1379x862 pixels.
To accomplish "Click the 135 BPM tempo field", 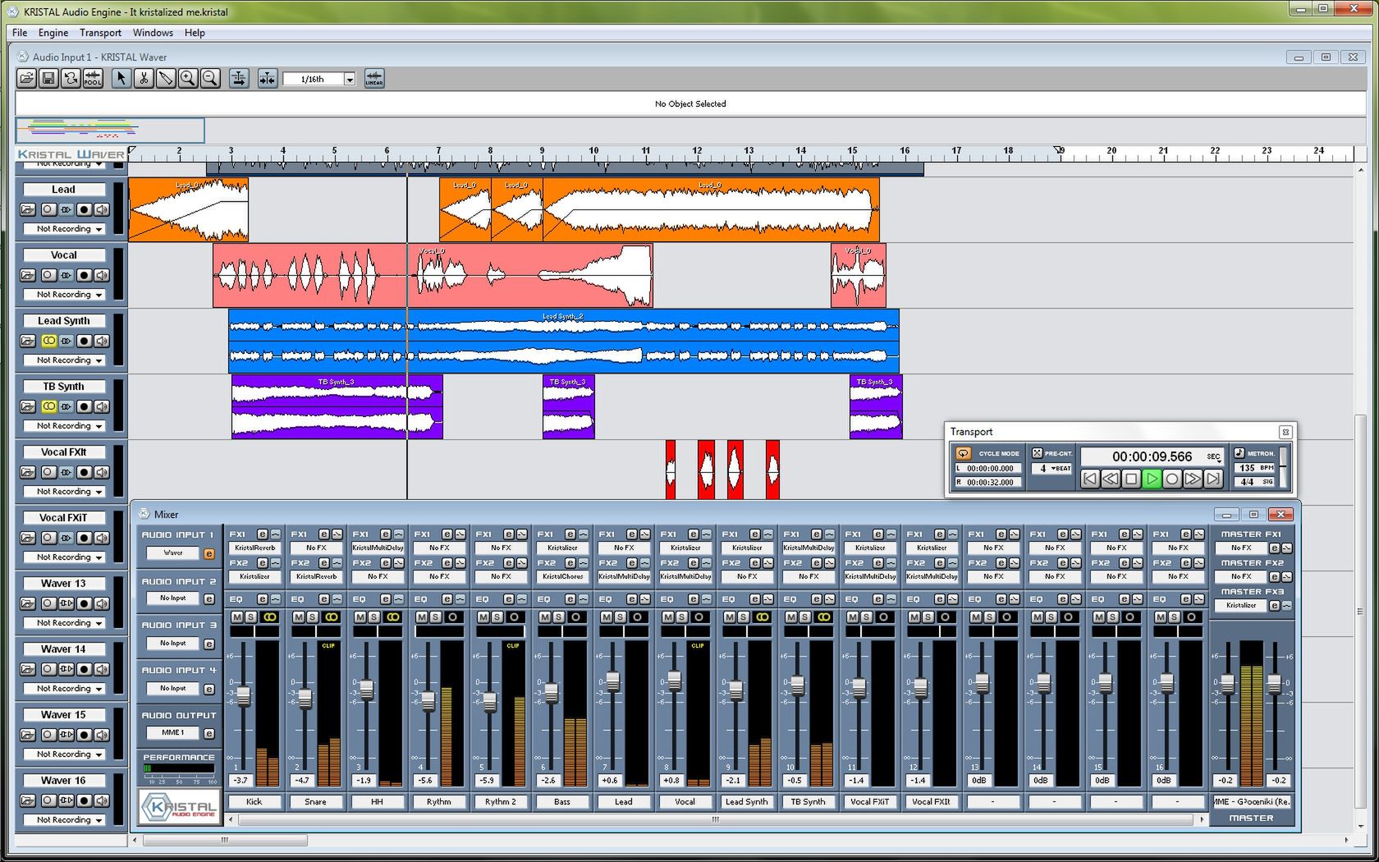I will click(1253, 468).
